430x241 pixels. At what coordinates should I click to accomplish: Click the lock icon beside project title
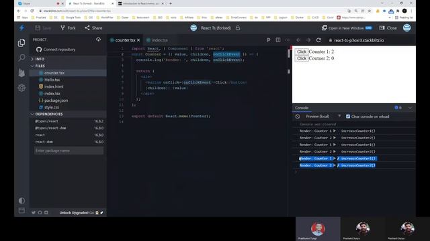238,28
